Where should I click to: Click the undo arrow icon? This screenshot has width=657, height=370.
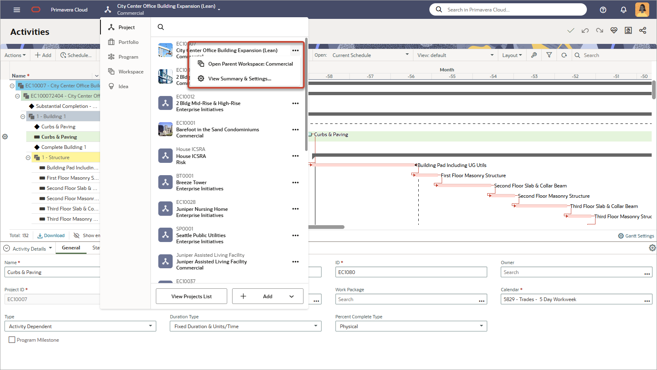point(585,31)
